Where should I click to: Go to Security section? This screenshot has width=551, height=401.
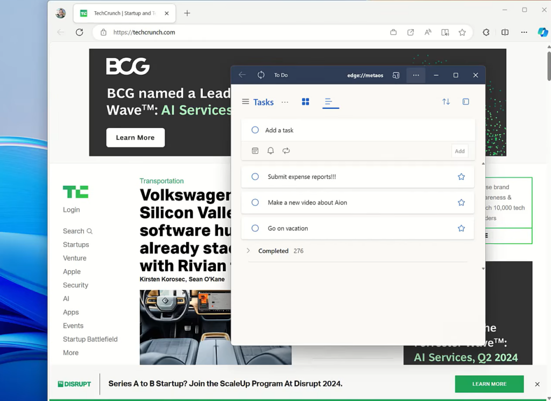[75, 285]
